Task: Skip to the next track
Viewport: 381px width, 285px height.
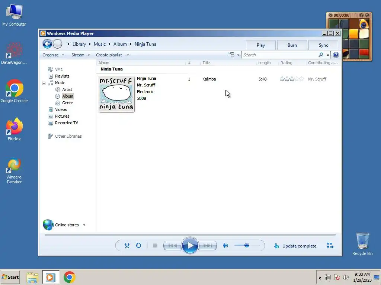Action: click(208, 246)
